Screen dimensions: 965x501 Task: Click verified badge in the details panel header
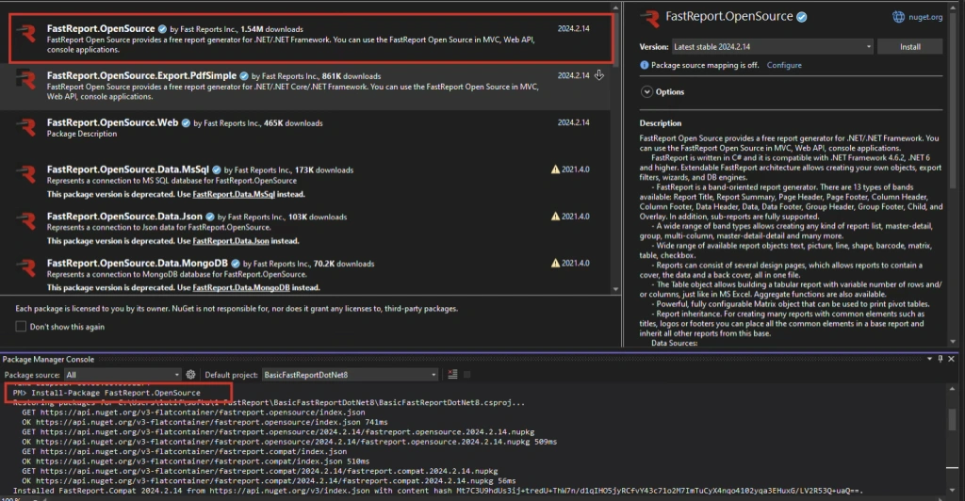(801, 17)
